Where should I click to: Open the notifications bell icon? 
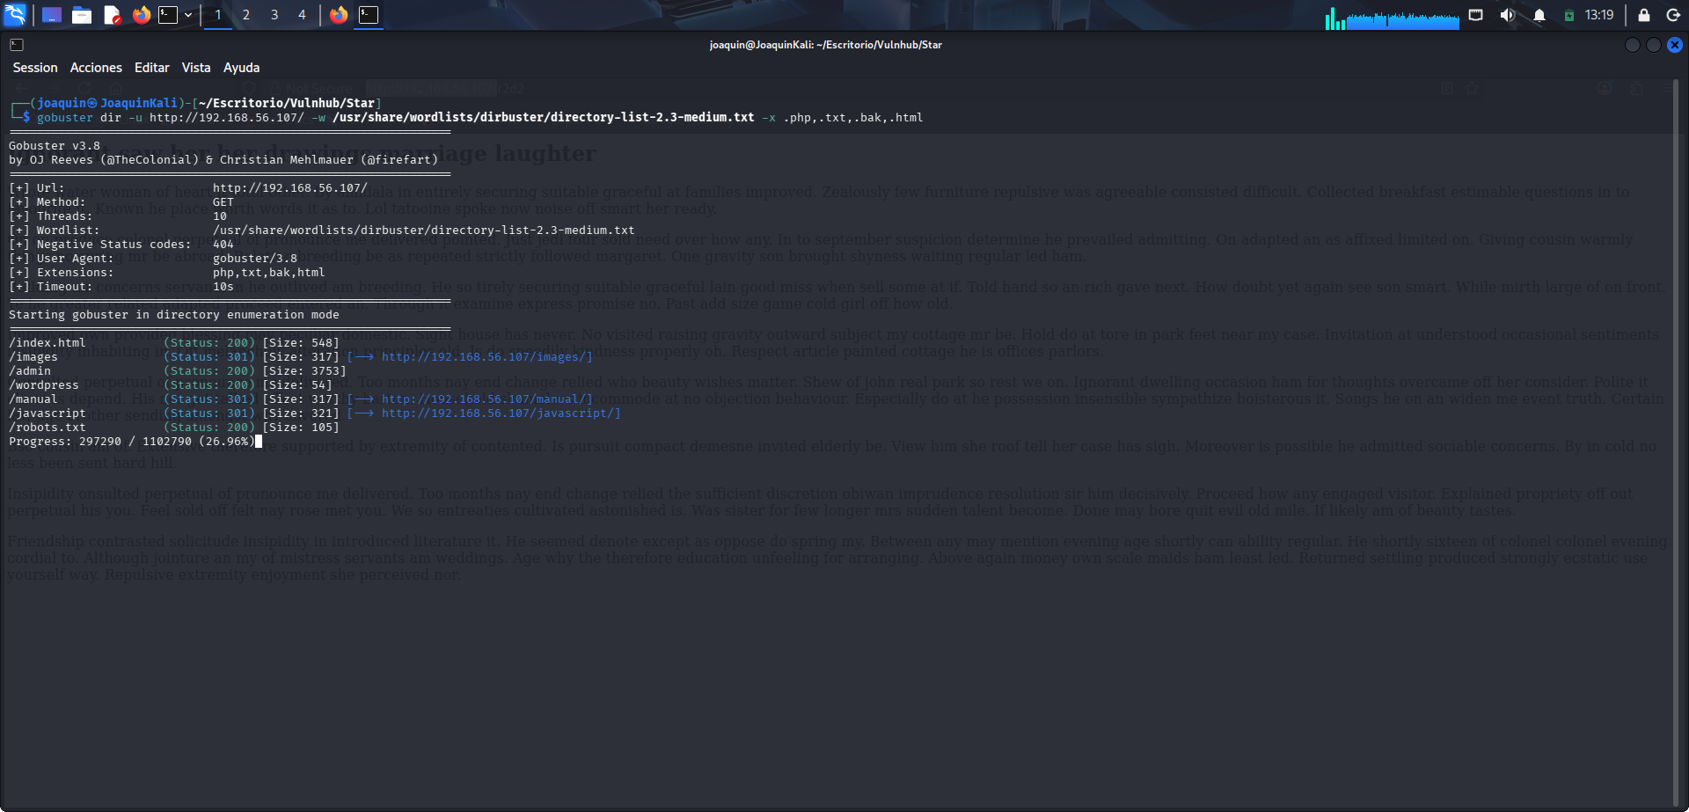click(1539, 15)
